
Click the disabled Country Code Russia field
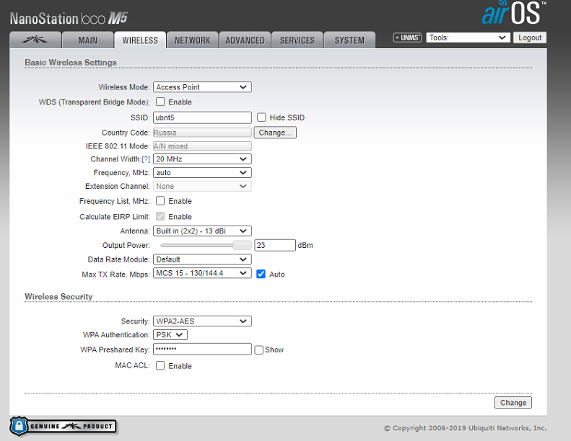(202, 133)
